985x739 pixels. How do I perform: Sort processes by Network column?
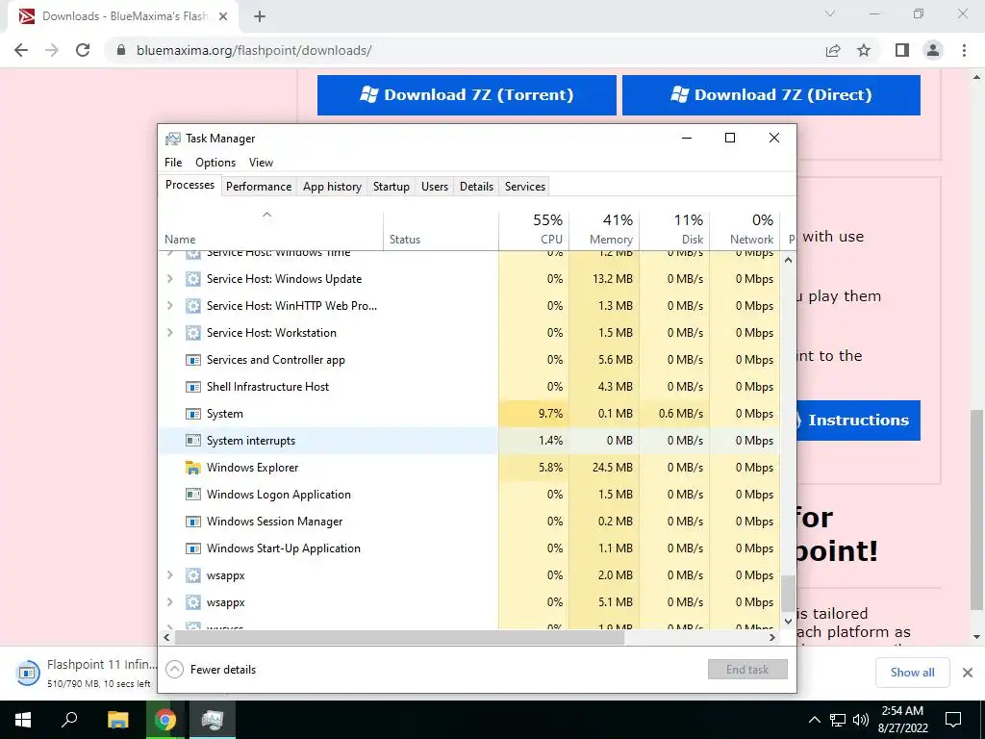pyautogui.click(x=745, y=230)
